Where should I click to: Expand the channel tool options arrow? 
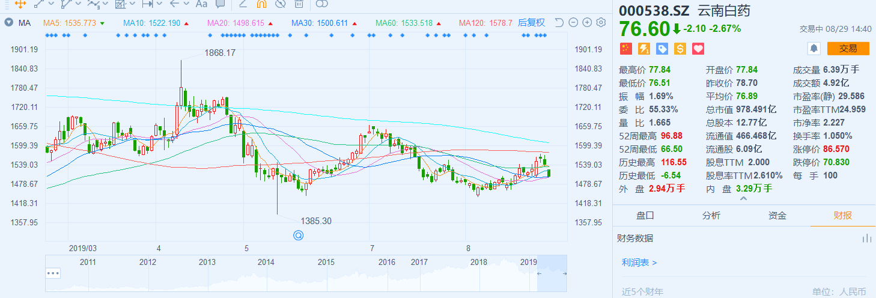pos(79,4)
